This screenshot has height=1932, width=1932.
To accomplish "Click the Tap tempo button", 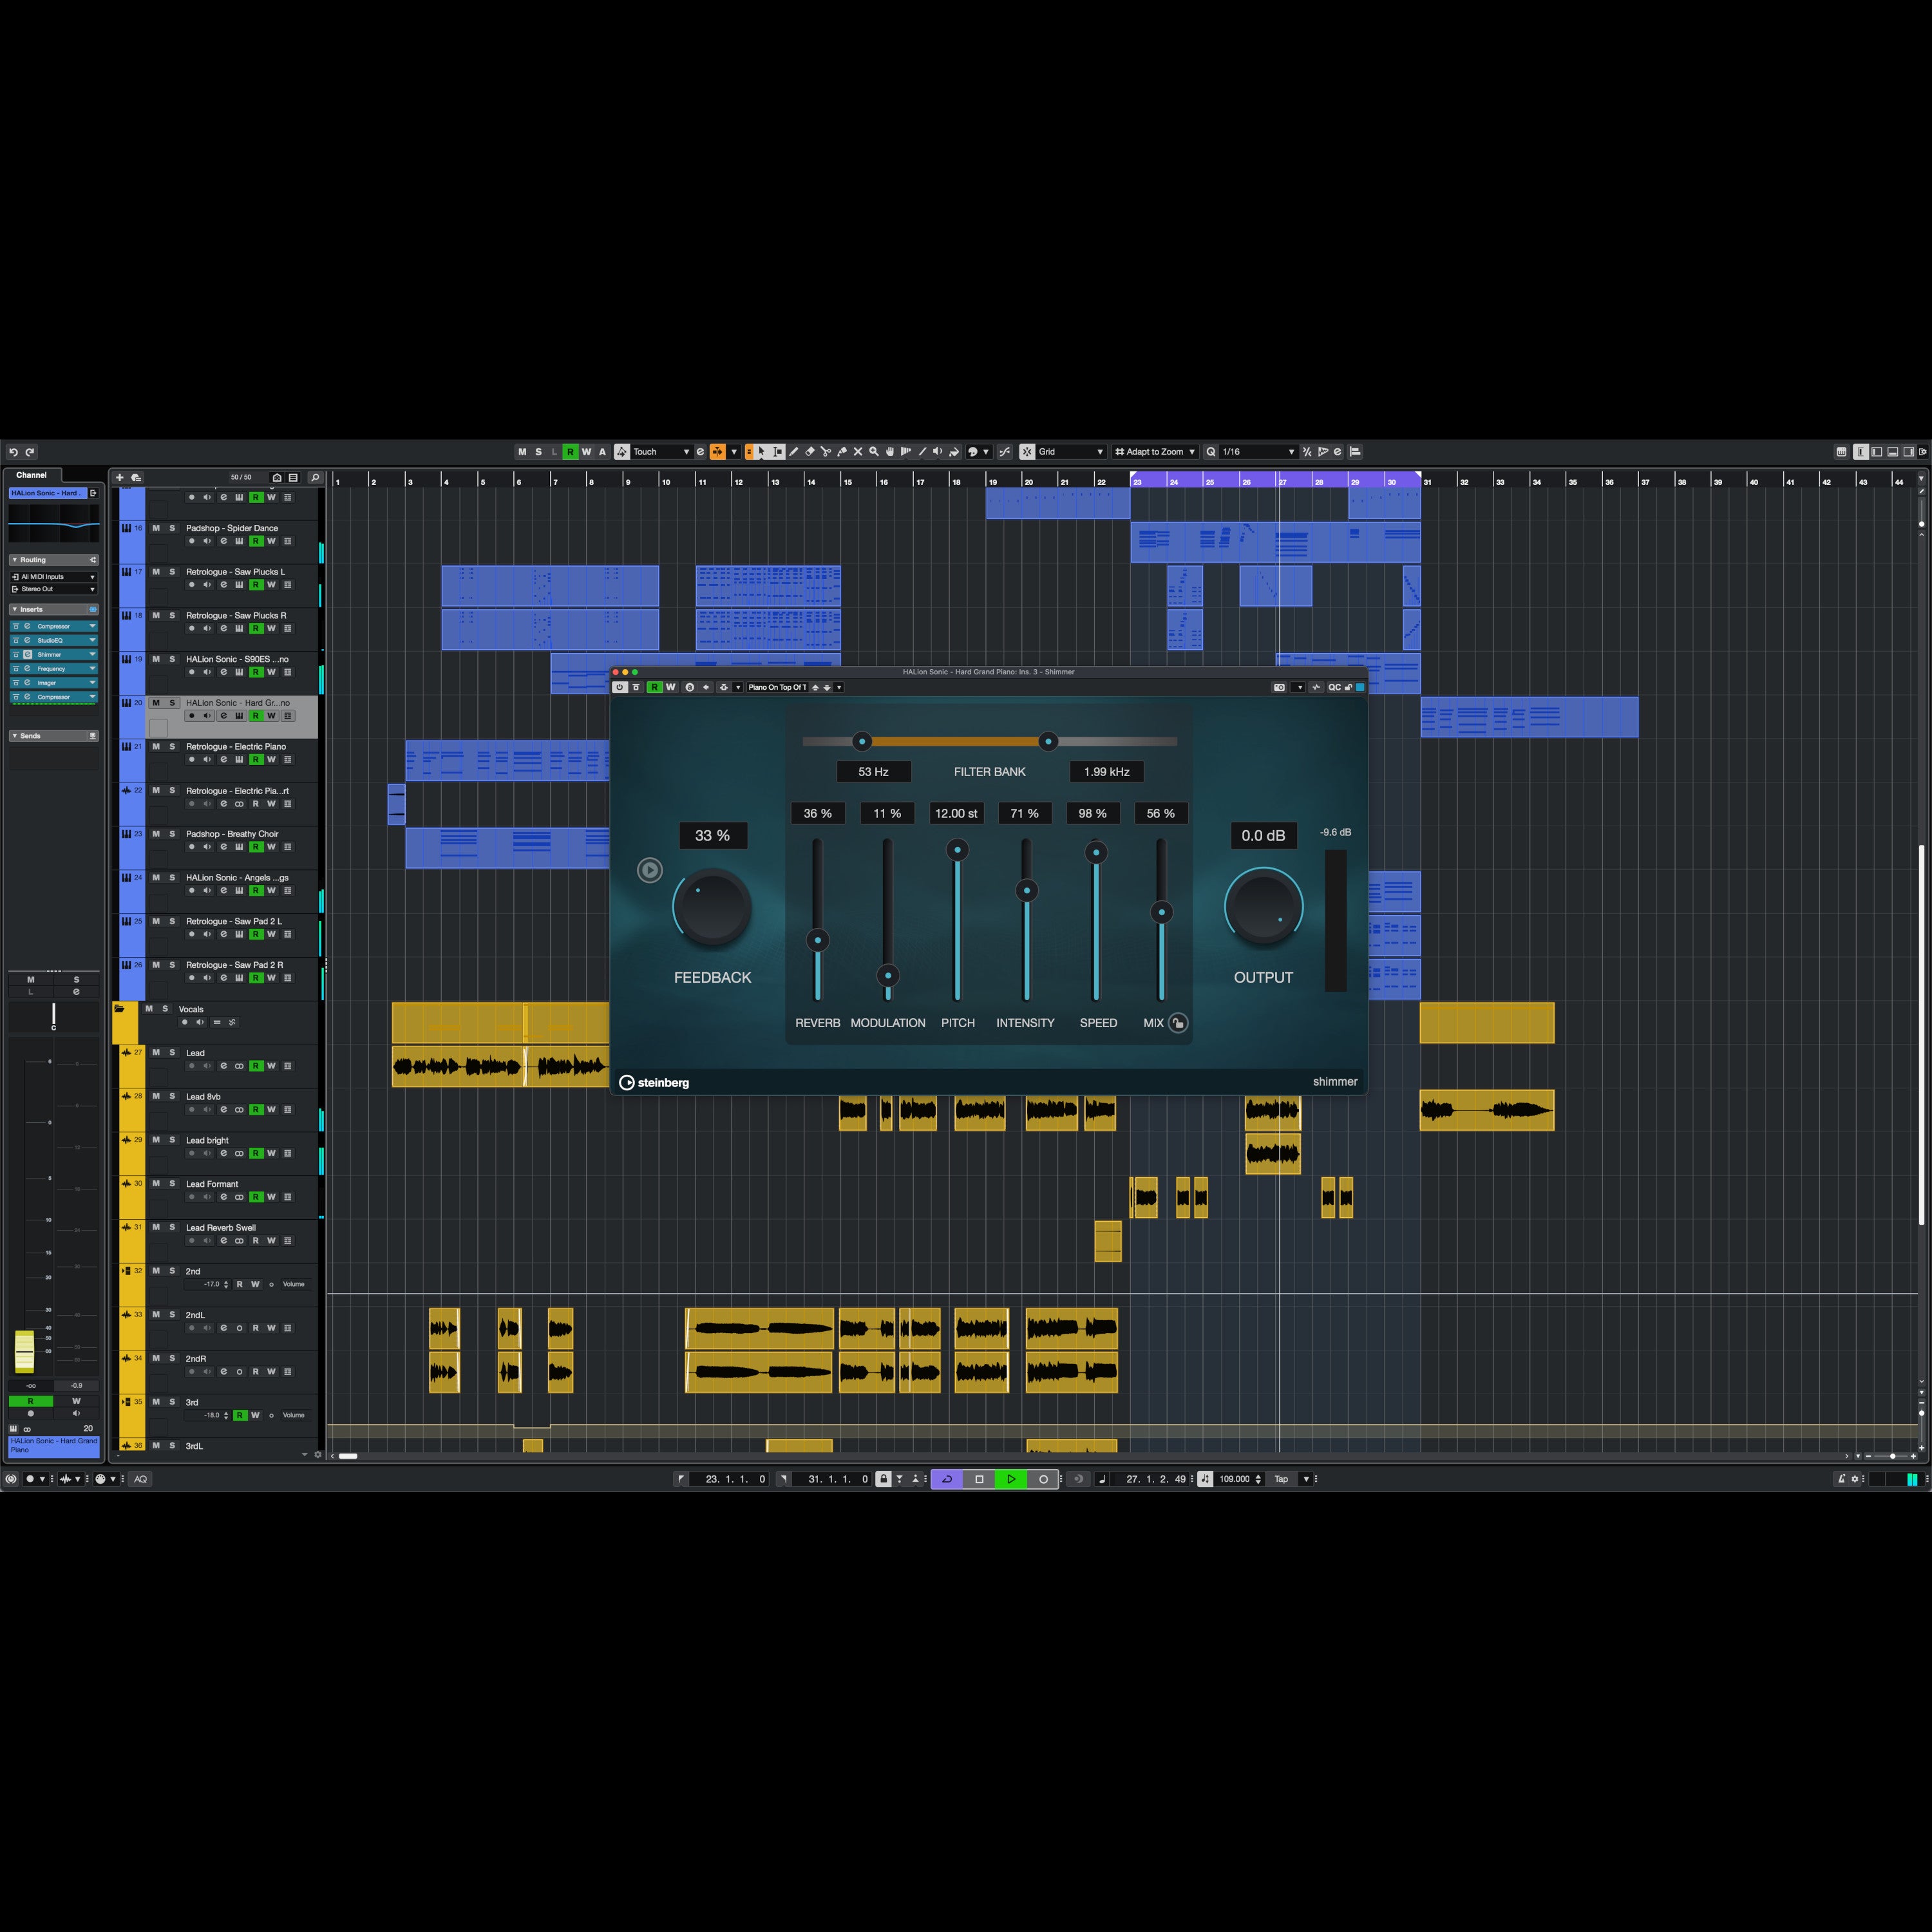I will coord(1281,1479).
